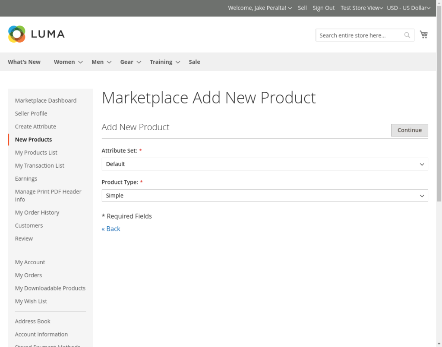Open the Women menu
This screenshot has width=442, height=347.
coord(68,62)
